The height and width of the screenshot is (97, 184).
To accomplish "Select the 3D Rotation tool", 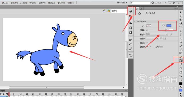I will tap(181, 23).
